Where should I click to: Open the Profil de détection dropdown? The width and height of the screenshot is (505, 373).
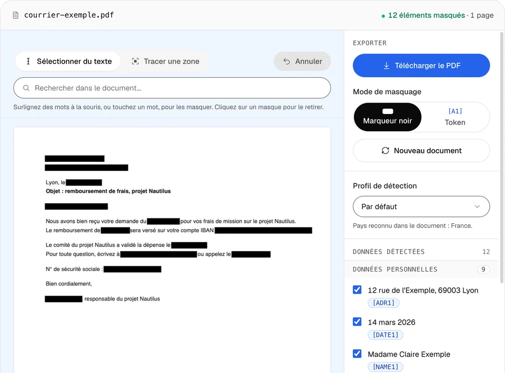(421, 206)
